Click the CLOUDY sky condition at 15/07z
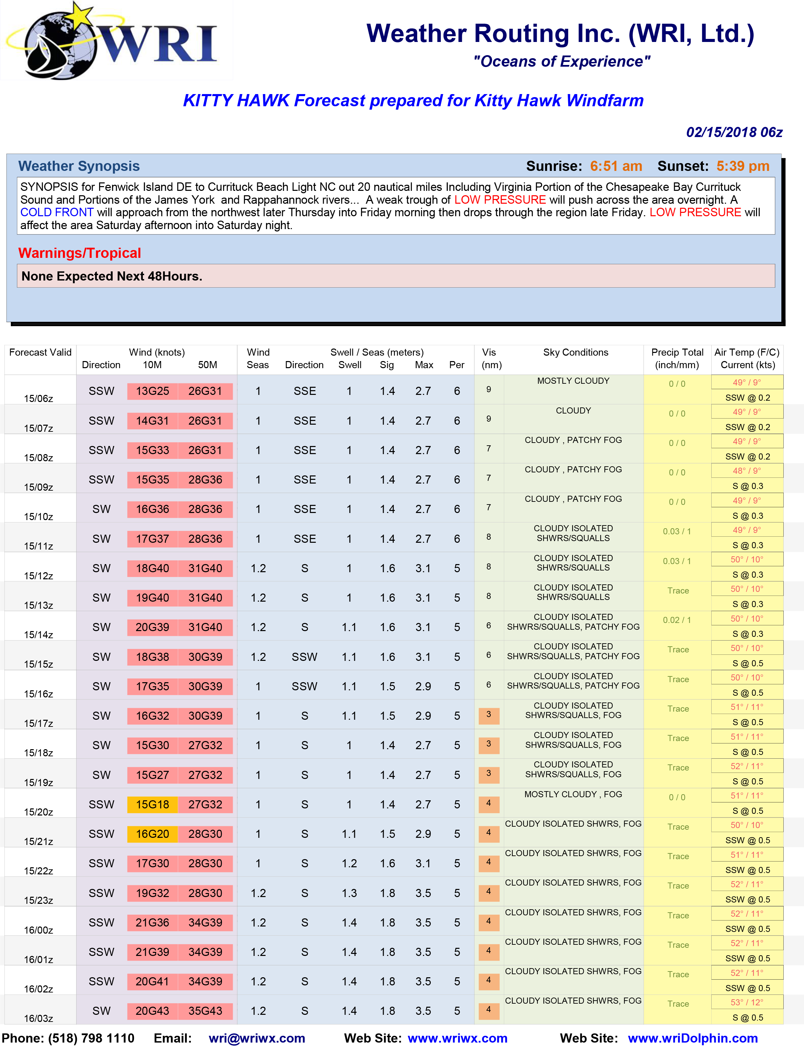Viewport: 804px width, 1050px height. tap(573, 410)
